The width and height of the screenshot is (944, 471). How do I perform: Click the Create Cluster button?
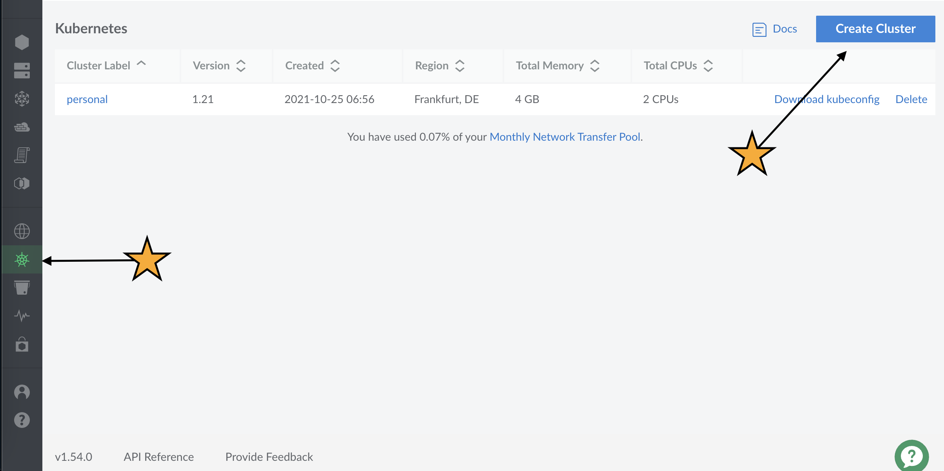pos(875,29)
